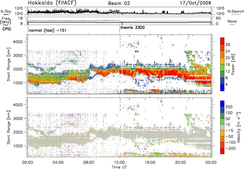Click the 20:00 time tick label

[x=180, y=163]
